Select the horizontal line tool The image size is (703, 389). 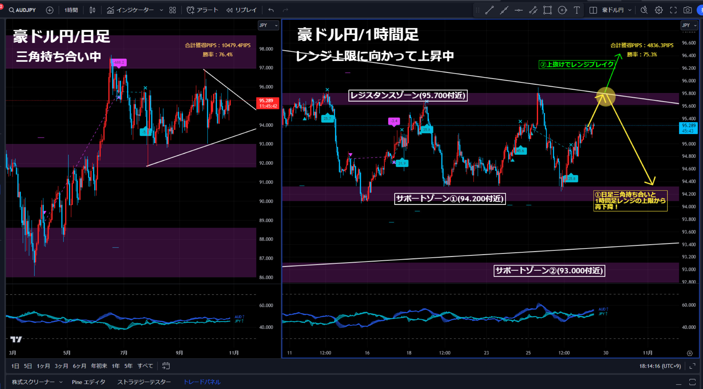point(518,10)
